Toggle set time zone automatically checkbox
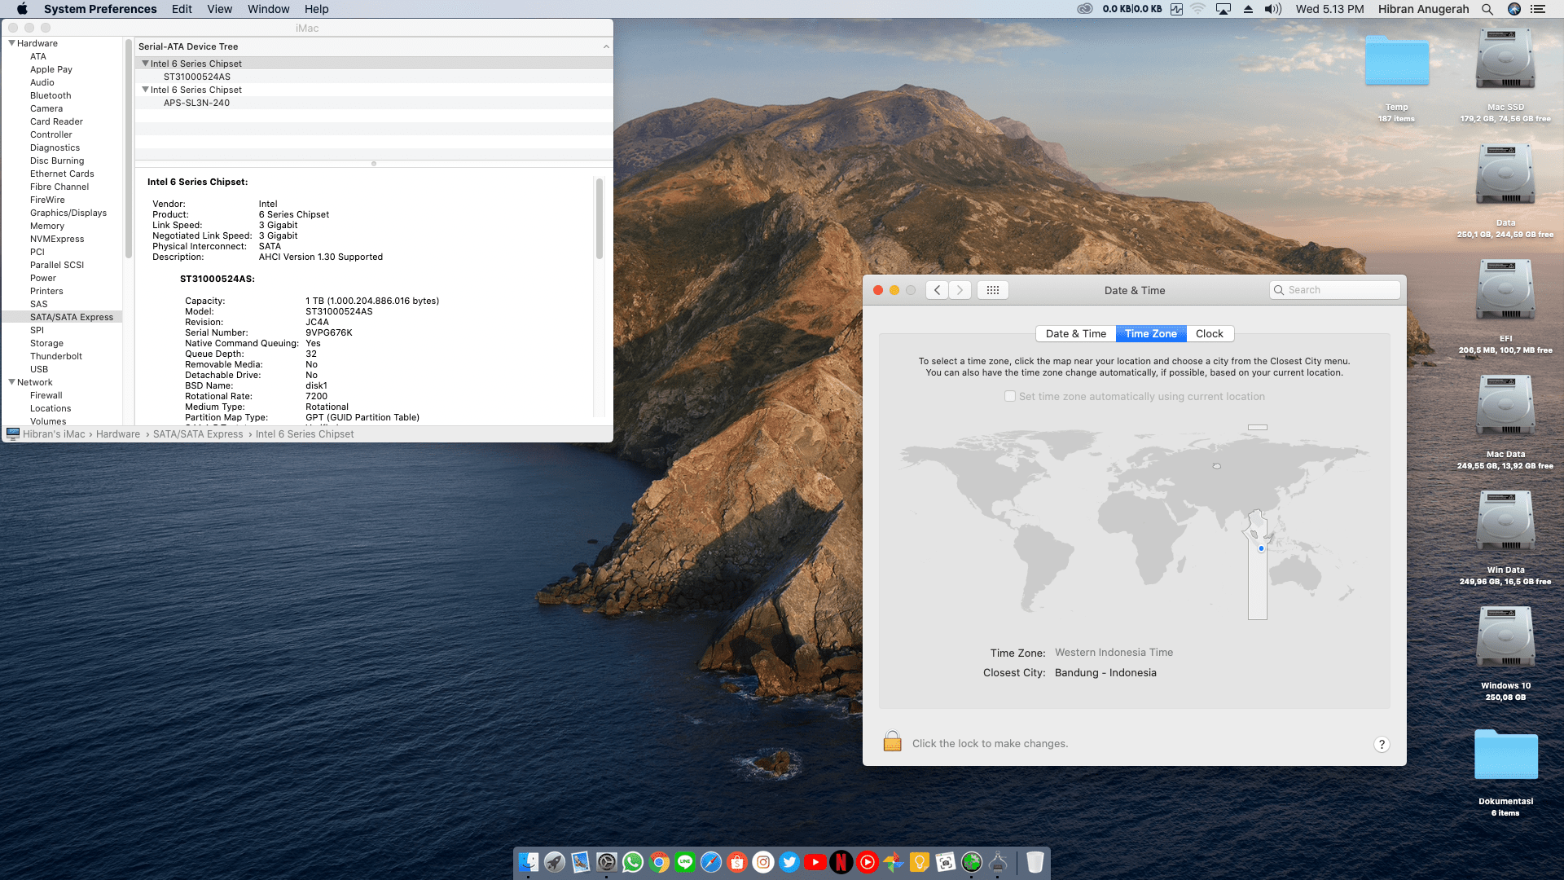This screenshot has width=1564, height=880. point(1010,396)
